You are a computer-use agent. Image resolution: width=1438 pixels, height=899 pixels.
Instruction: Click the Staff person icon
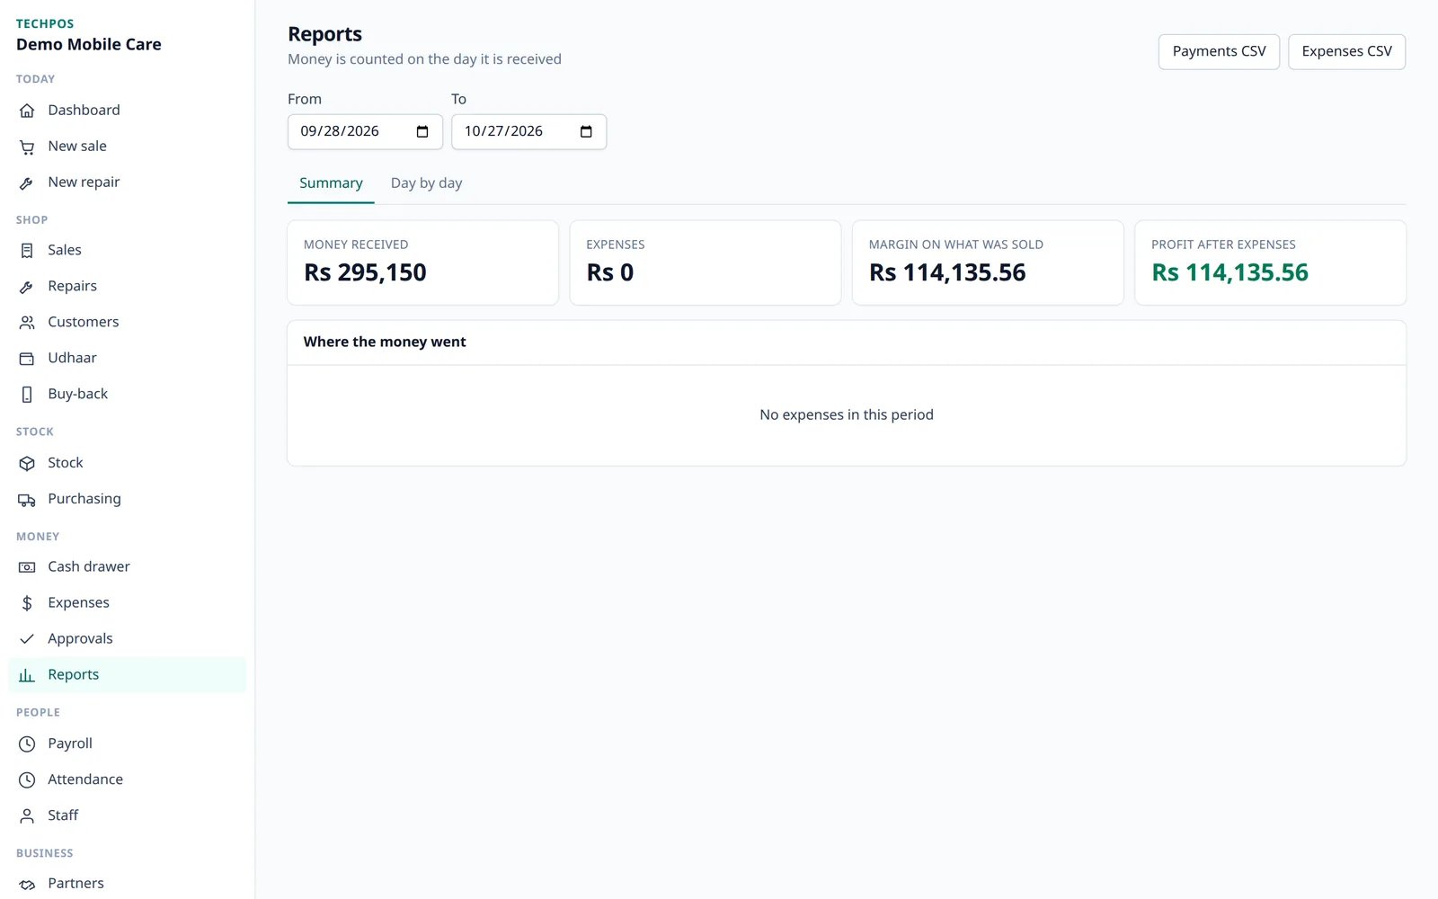tap(27, 816)
